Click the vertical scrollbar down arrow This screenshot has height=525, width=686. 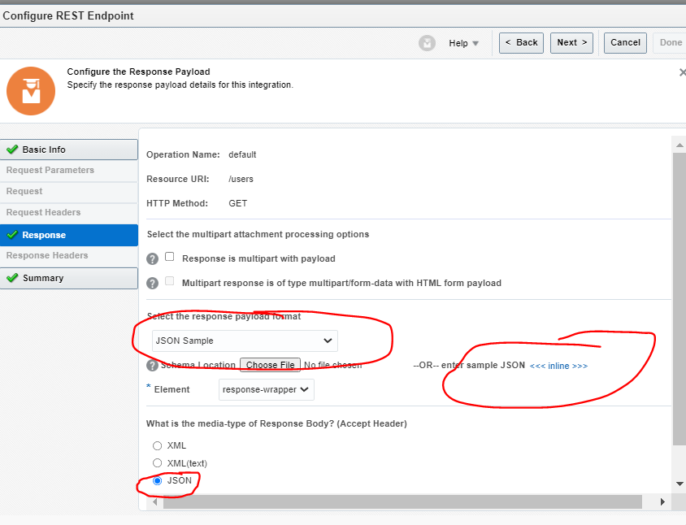[x=679, y=484]
